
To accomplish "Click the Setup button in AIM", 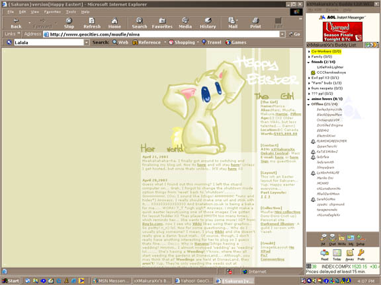I will tap(360, 240).
